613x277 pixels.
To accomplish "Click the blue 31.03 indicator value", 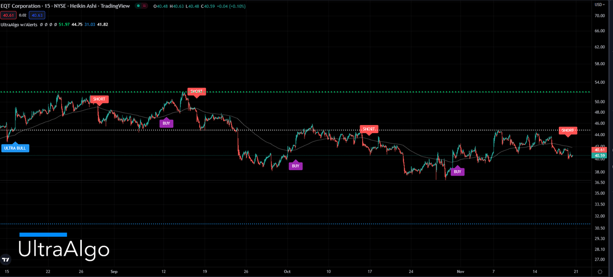I will click(x=91, y=24).
